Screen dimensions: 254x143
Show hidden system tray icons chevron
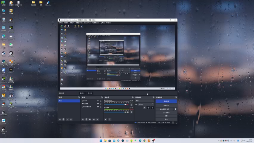219,140
